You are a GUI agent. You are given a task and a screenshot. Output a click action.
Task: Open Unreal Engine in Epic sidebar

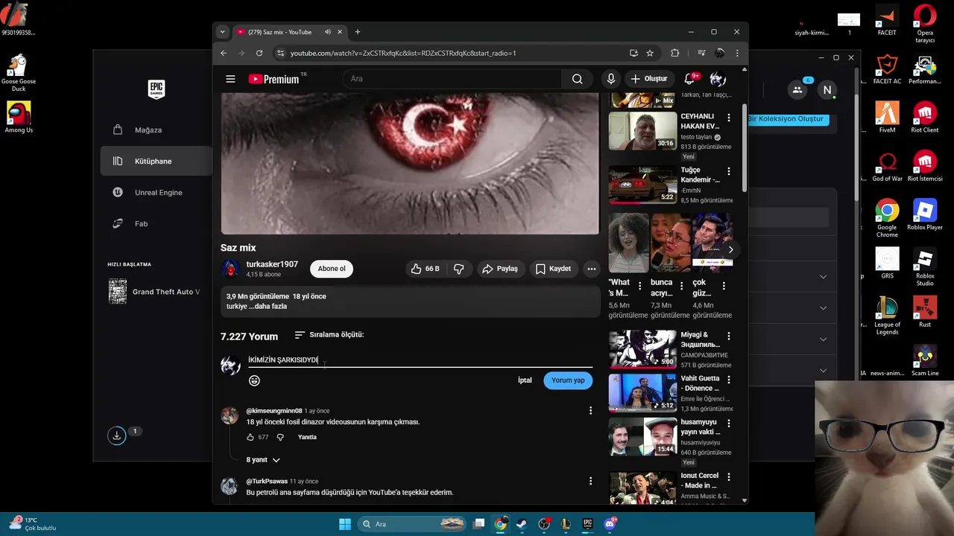(x=157, y=192)
